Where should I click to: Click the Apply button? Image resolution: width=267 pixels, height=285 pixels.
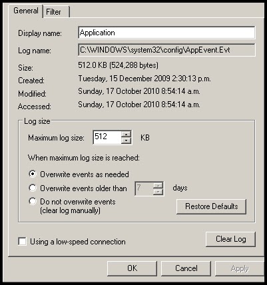click(240, 268)
